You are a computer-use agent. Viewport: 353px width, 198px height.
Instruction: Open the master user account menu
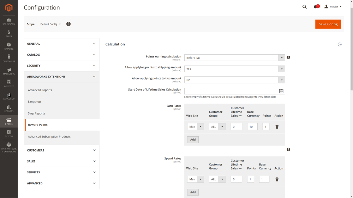point(333,7)
